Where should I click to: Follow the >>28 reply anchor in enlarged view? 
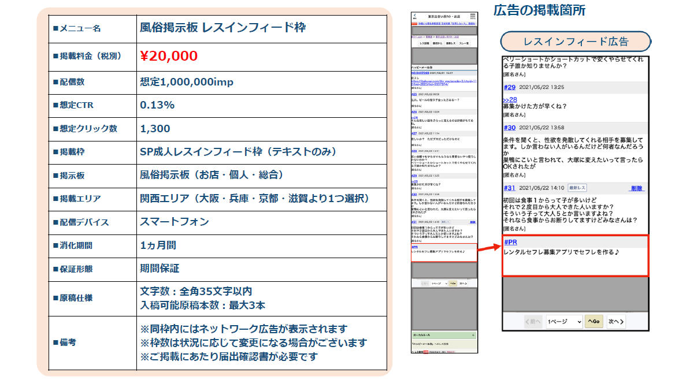tap(510, 99)
